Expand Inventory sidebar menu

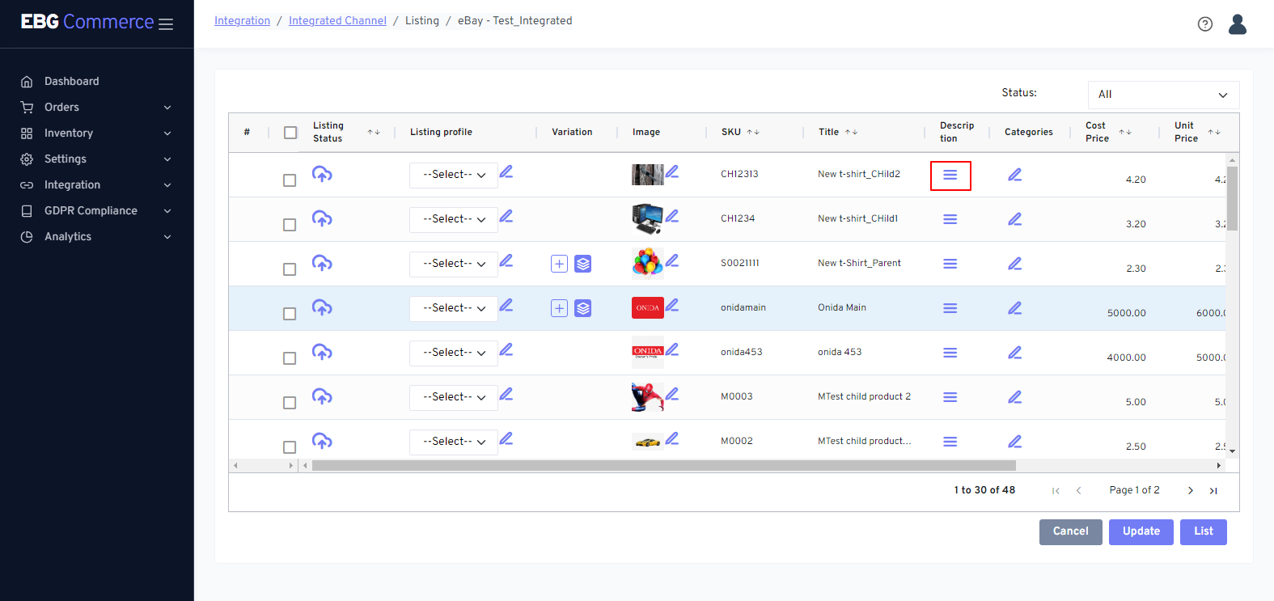pyautogui.click(x=96, y=133)
